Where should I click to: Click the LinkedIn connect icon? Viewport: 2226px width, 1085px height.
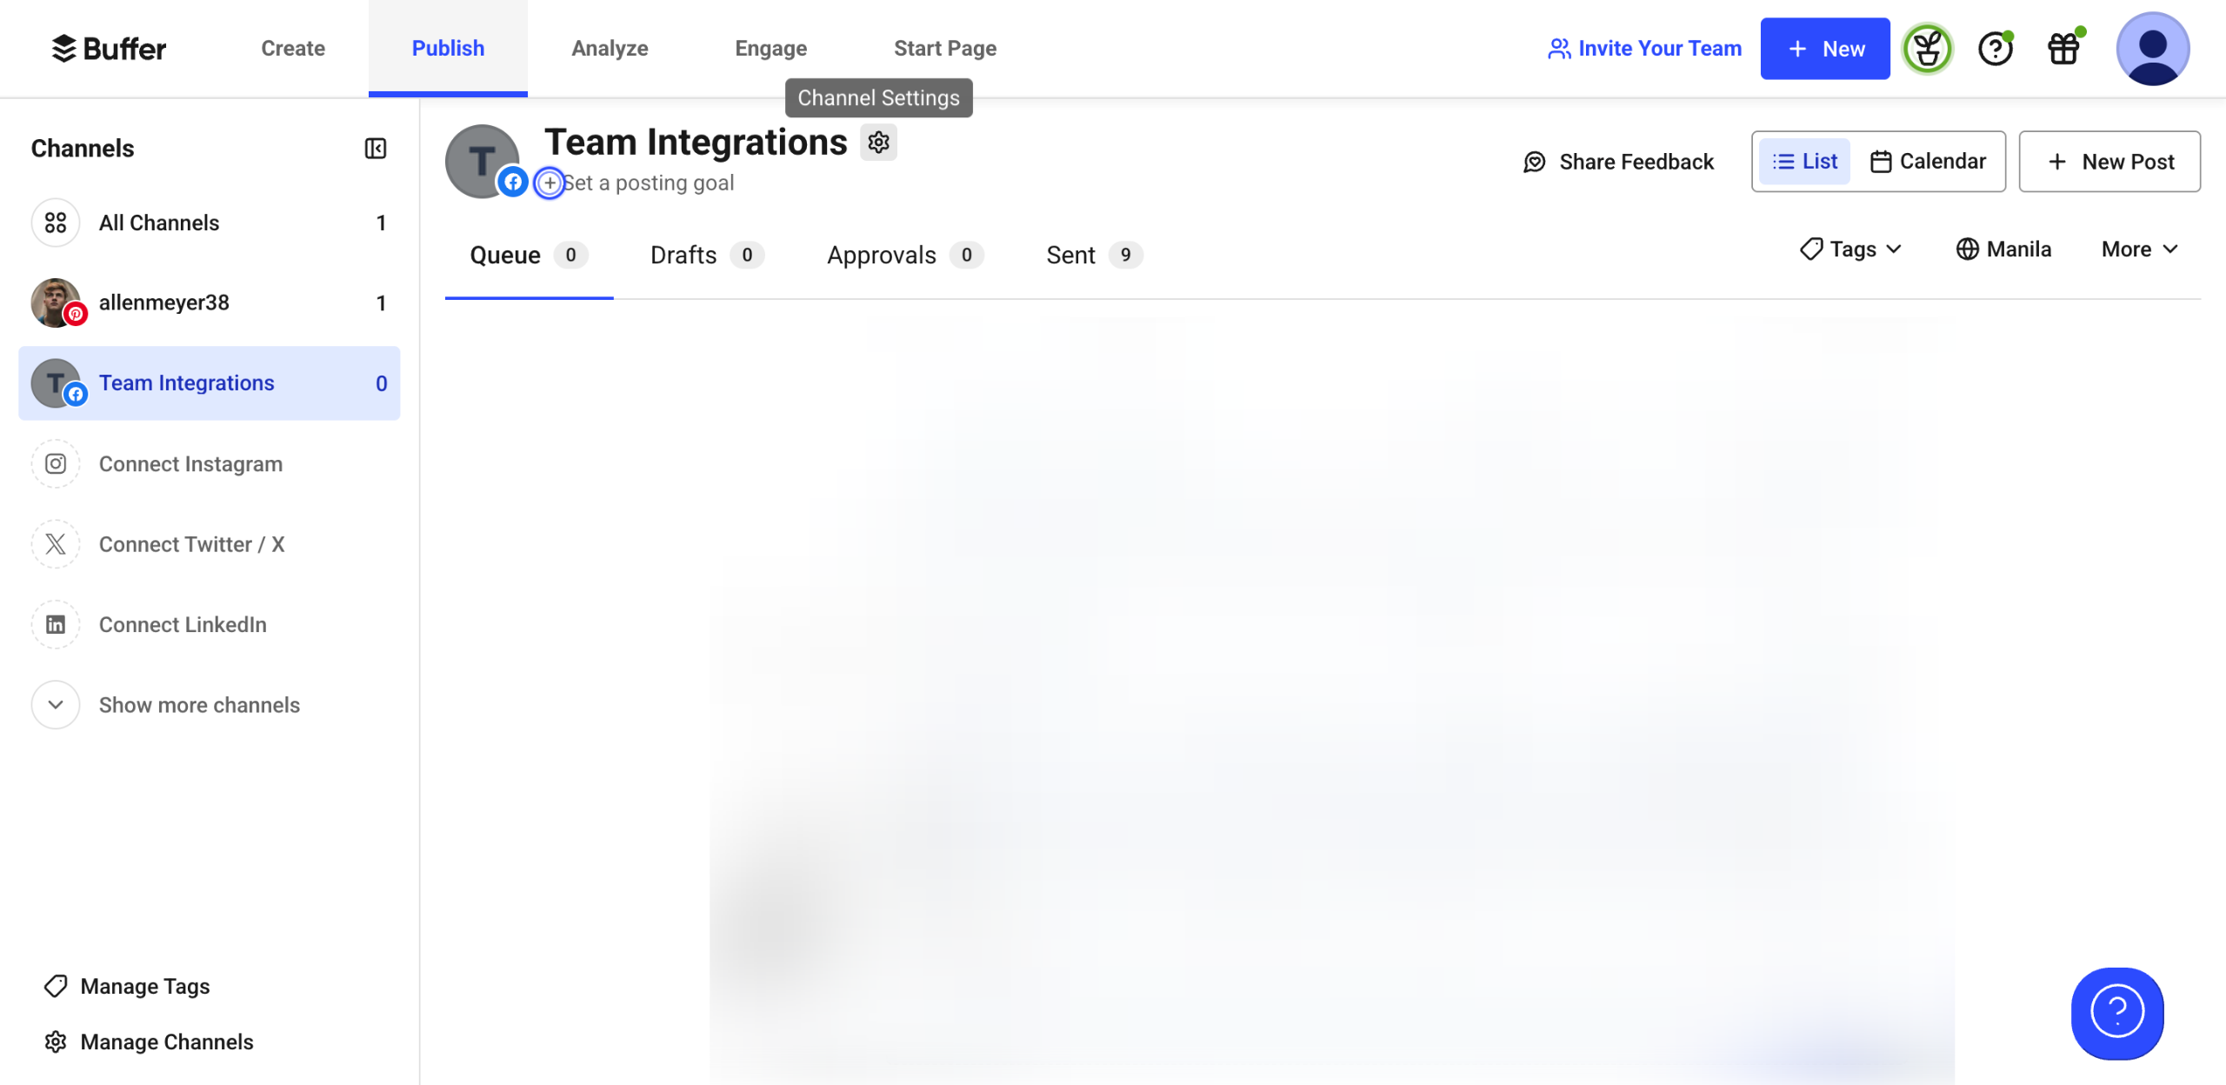coord(56,624)
